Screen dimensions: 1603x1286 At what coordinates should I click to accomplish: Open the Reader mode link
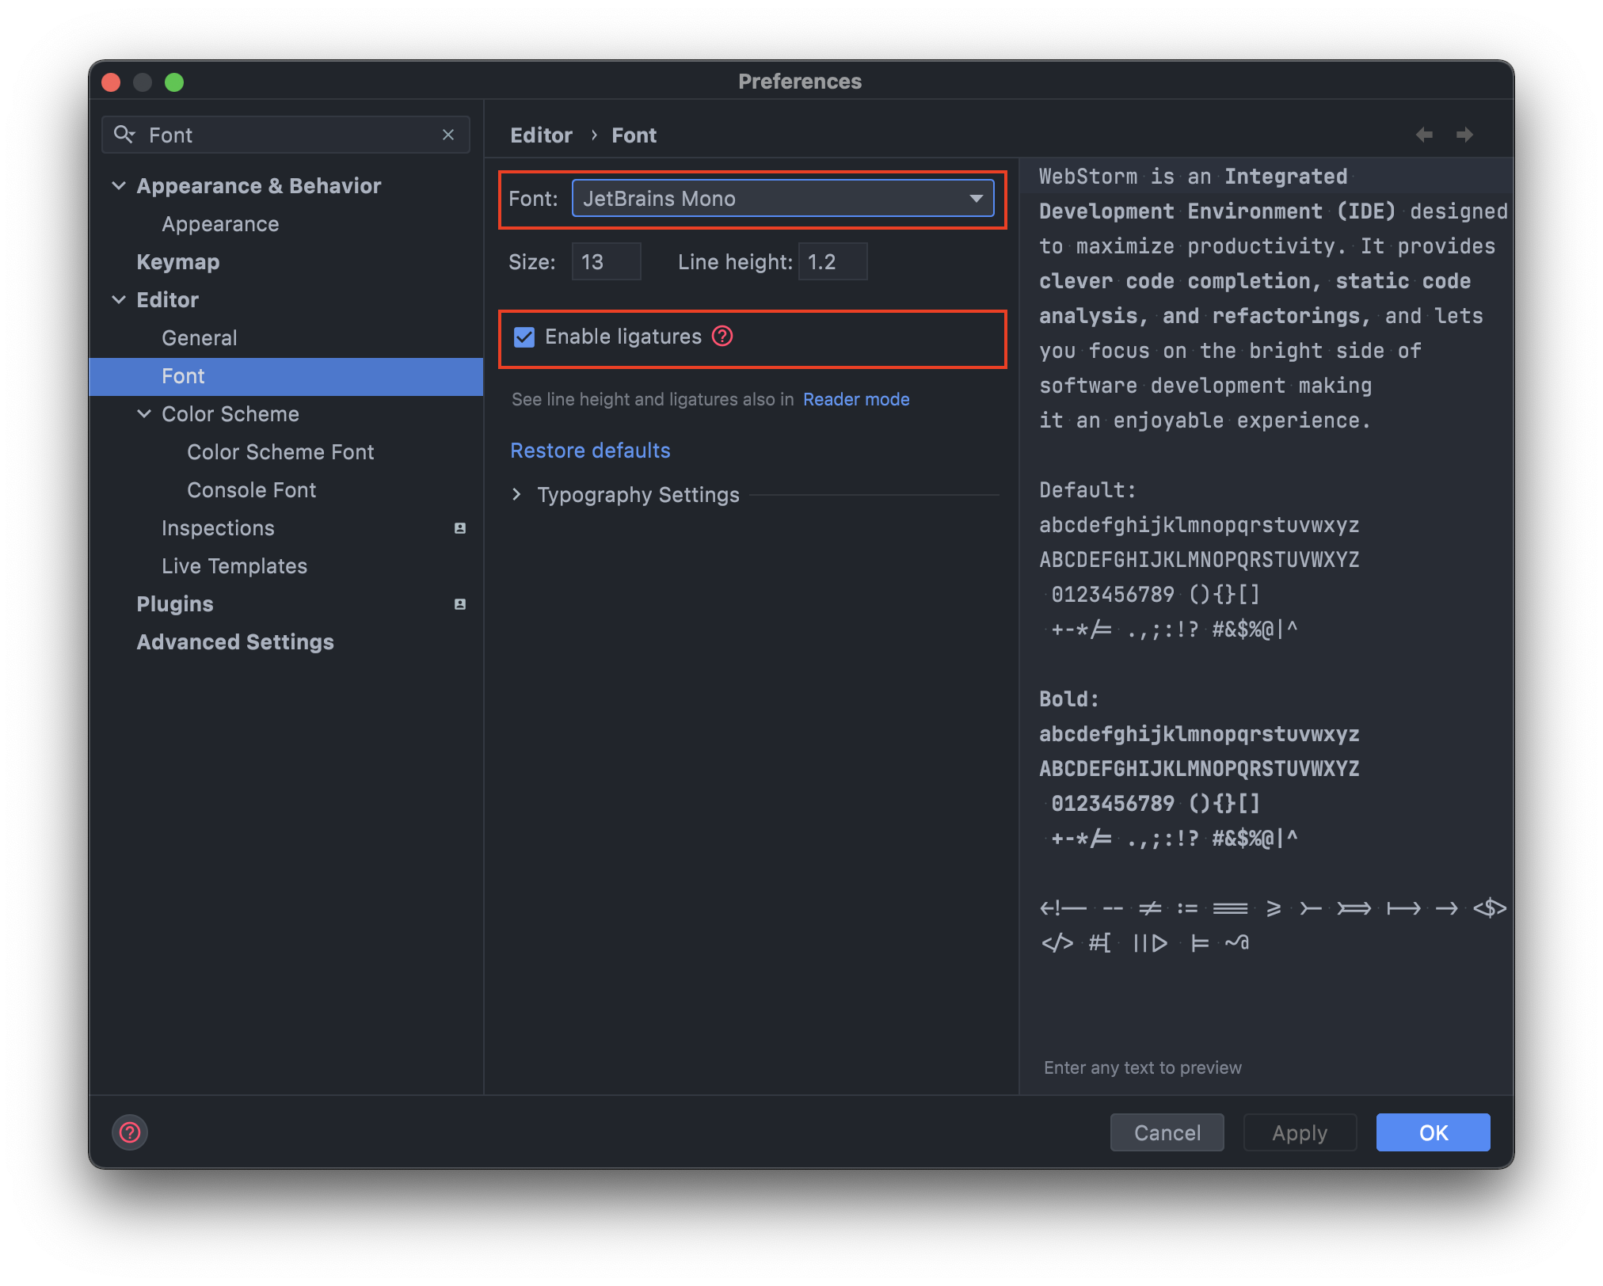tap(855, 400)
